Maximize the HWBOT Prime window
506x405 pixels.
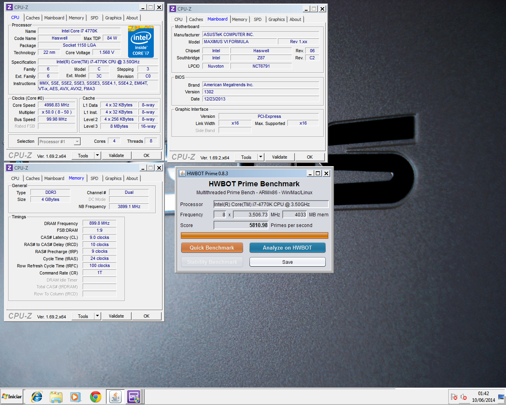(x=318, y=173)
